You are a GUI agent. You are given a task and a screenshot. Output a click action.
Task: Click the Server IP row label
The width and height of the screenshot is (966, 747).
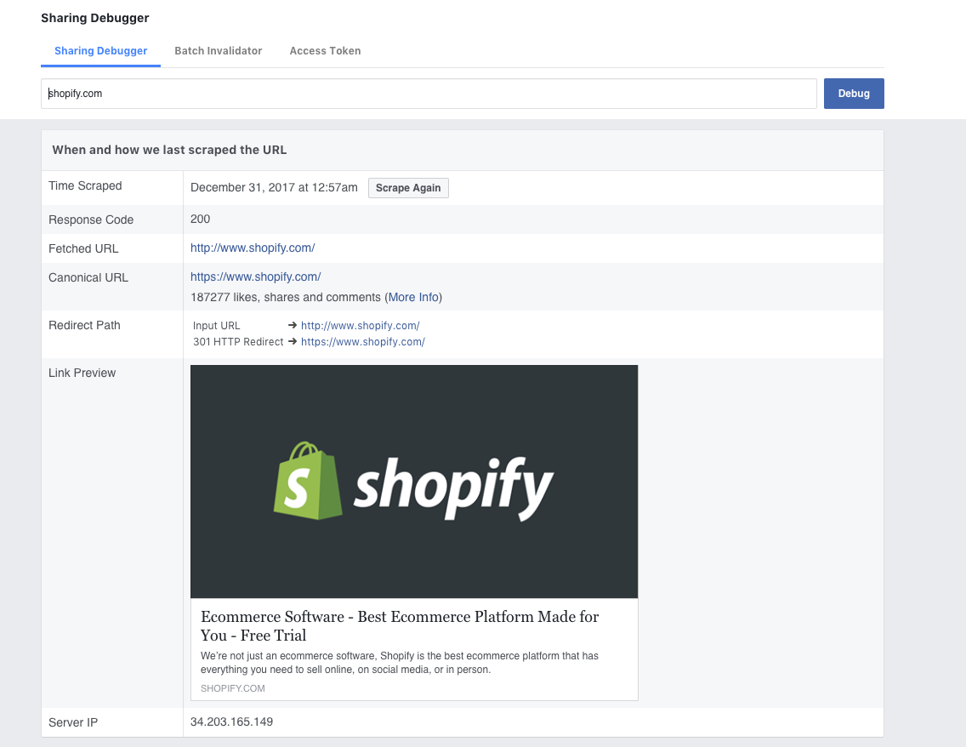tap(73, 722)
